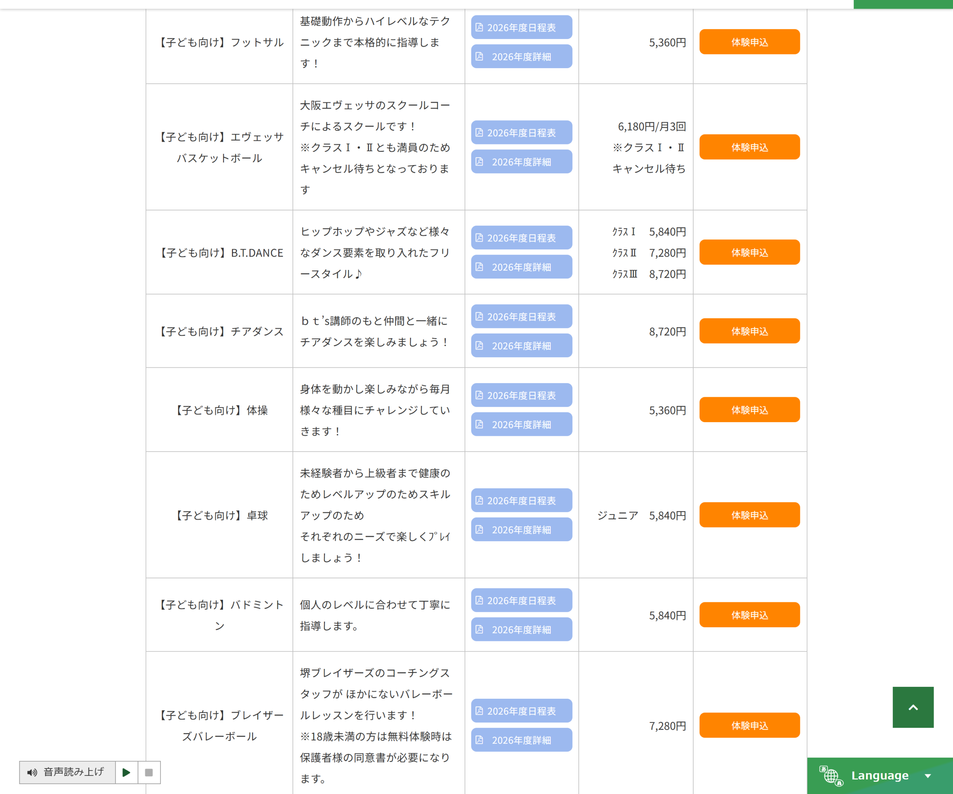This screenshot has height=794, width=953.
Task: Open 2026年度詳細 for 体操 class
Action: tap(522, 424)
